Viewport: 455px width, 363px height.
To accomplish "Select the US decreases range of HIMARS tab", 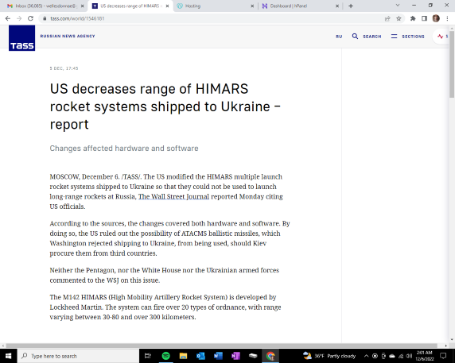I will (x=130, y=6).
